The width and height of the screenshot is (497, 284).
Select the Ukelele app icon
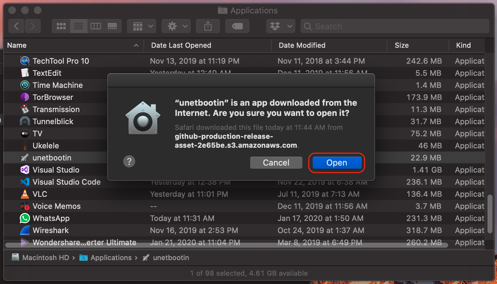coord(25,146)
